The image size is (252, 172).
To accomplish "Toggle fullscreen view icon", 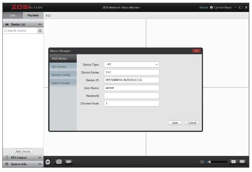I will 242,162.
